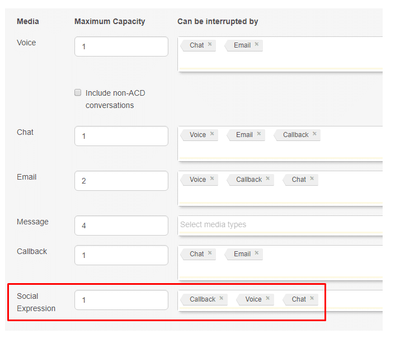Image resolution: width=400 pixels, height=343 pixels.
Task: Remove Email tag from Voice row
Action: (257, 44)
